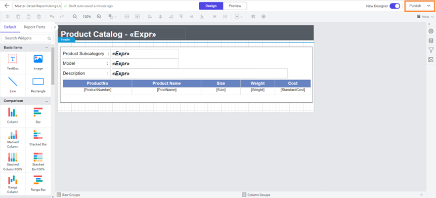Switch to Design mode

point(211,6)
